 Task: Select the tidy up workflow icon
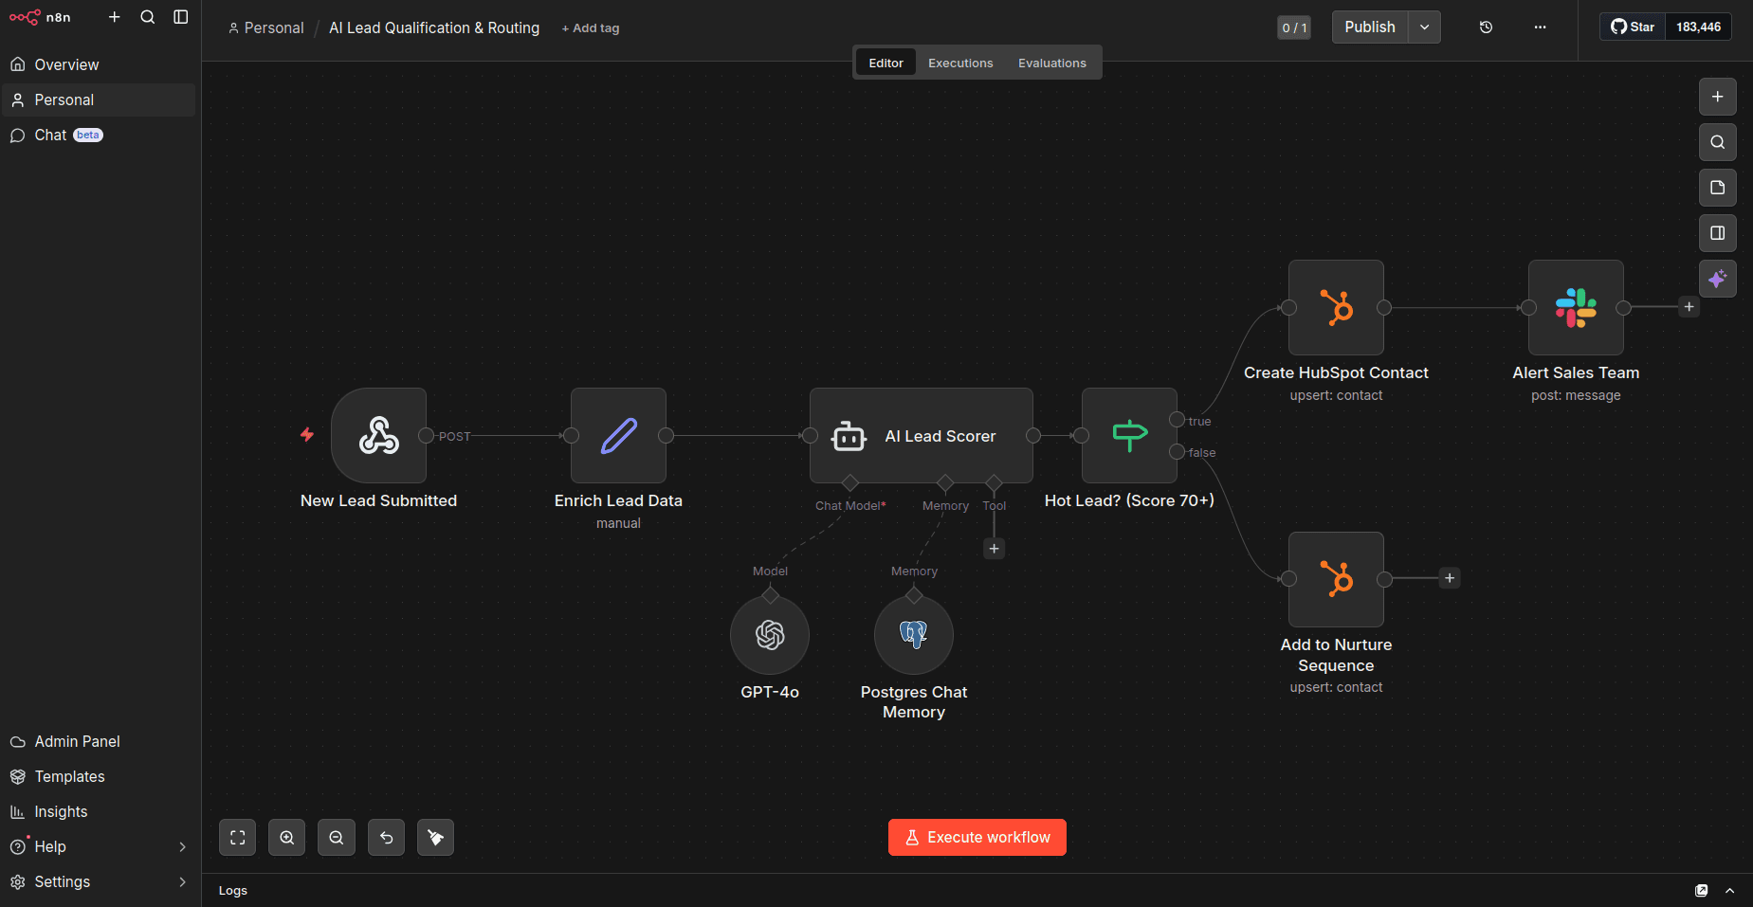pyautogui.click(x=435, y=837)
